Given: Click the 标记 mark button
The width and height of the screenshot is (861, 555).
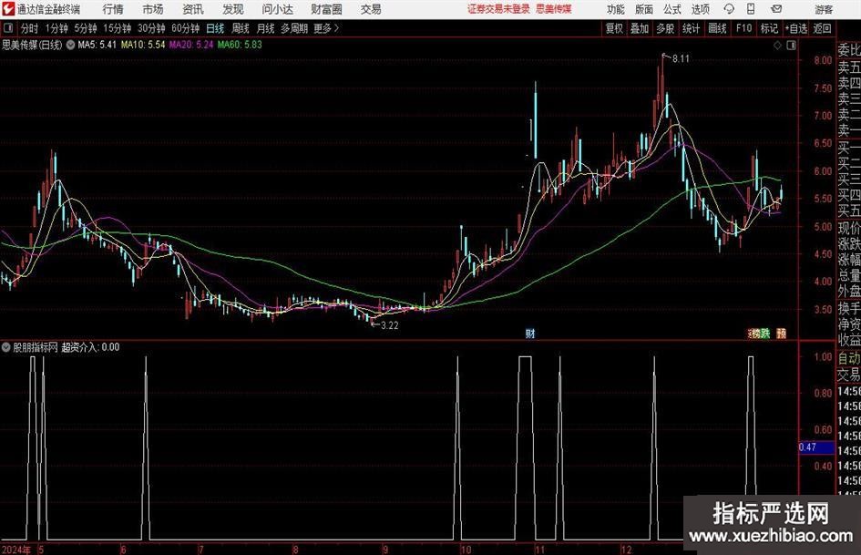Looking at the screenshot, I should [769, 28].
